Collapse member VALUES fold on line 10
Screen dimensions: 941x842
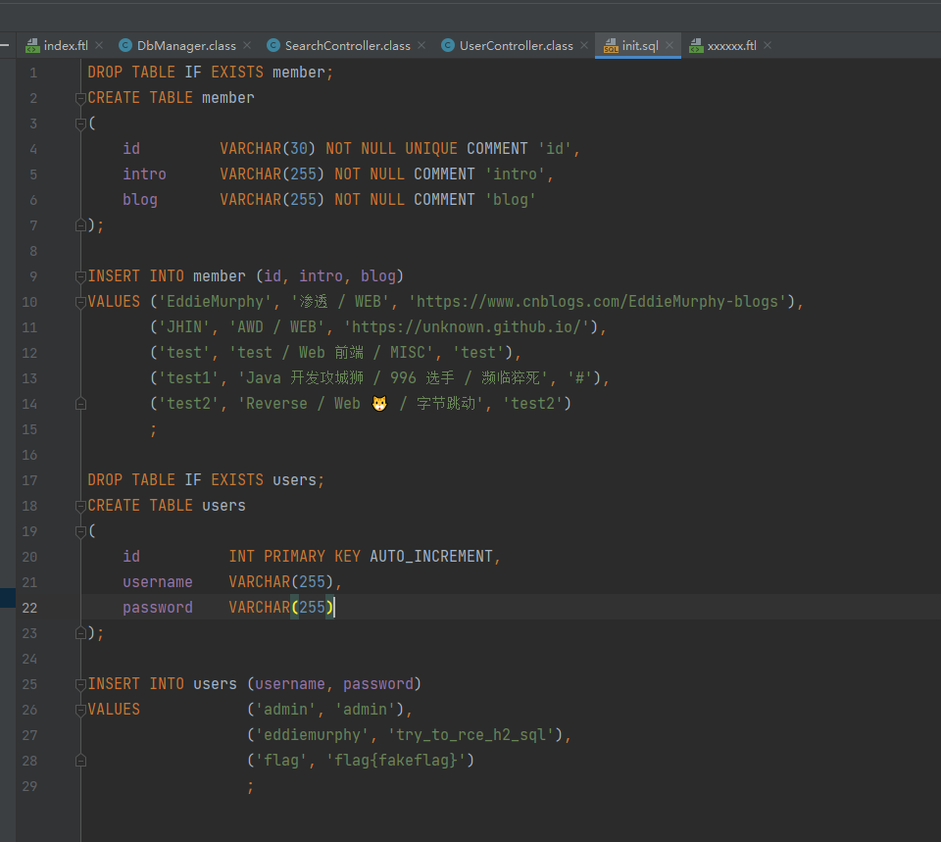(x=80, y=302)
